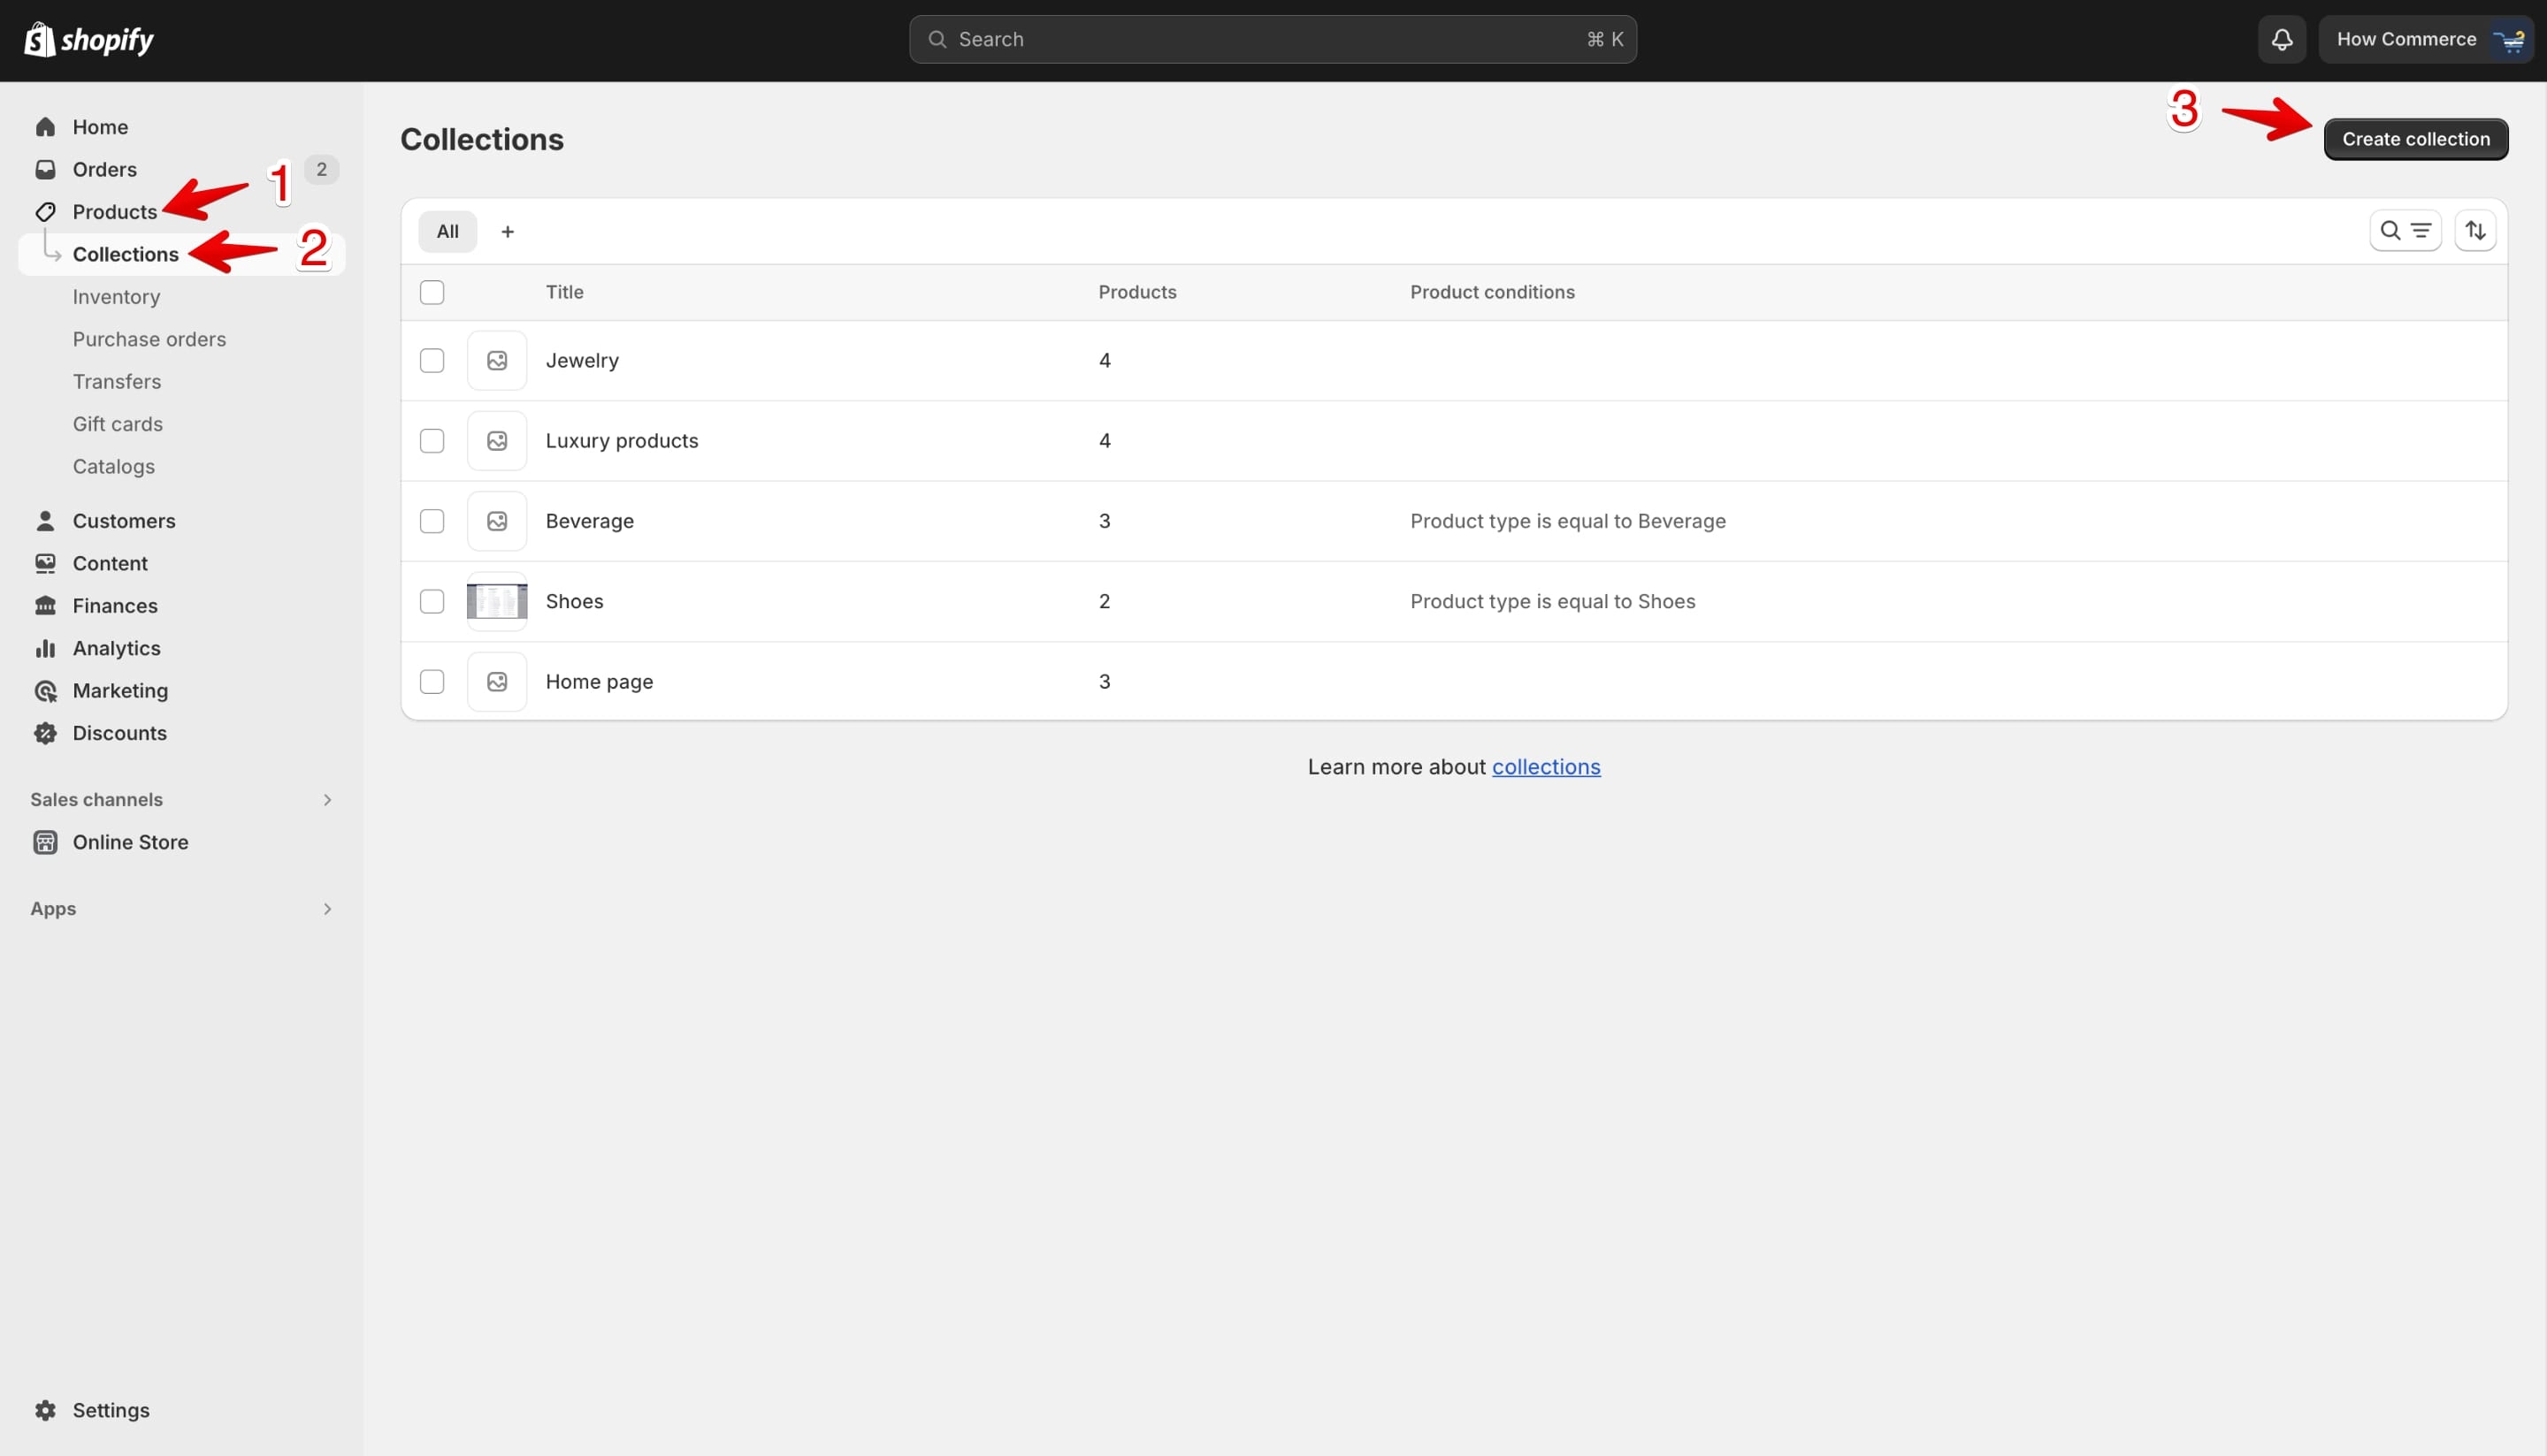
Task: Open Collections in sidebar
Action: click(181, 254)
